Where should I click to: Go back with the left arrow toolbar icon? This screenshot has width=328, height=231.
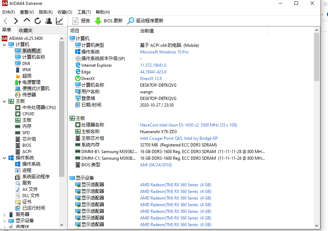6,21
